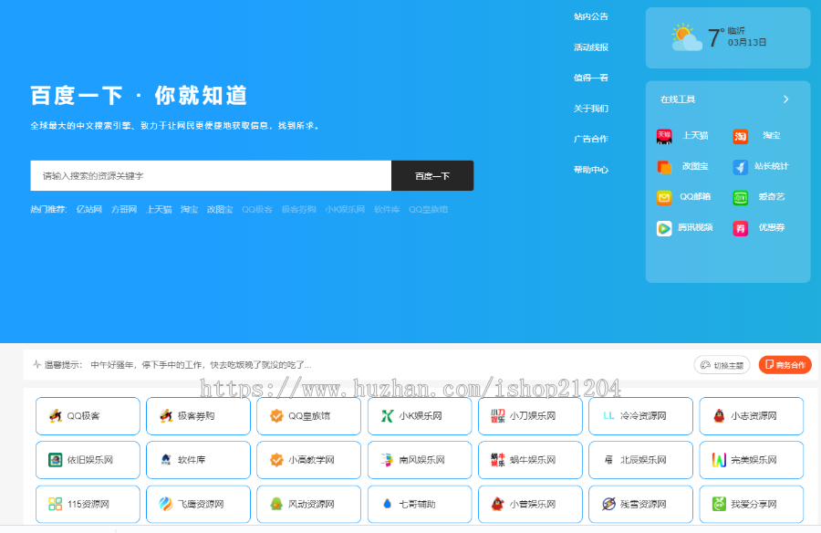Open 值得一看 menu item
The image size is (821, 533).
(x=590, y=78)
